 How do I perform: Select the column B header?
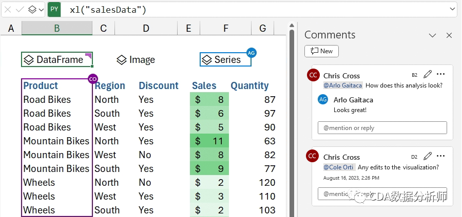57,29
